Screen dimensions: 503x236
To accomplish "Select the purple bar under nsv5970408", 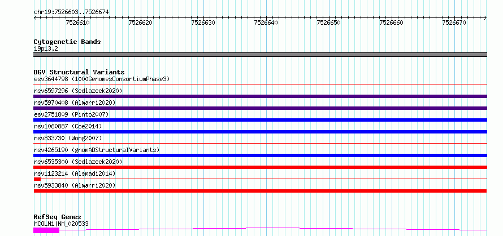I will [x=260, y=108].
